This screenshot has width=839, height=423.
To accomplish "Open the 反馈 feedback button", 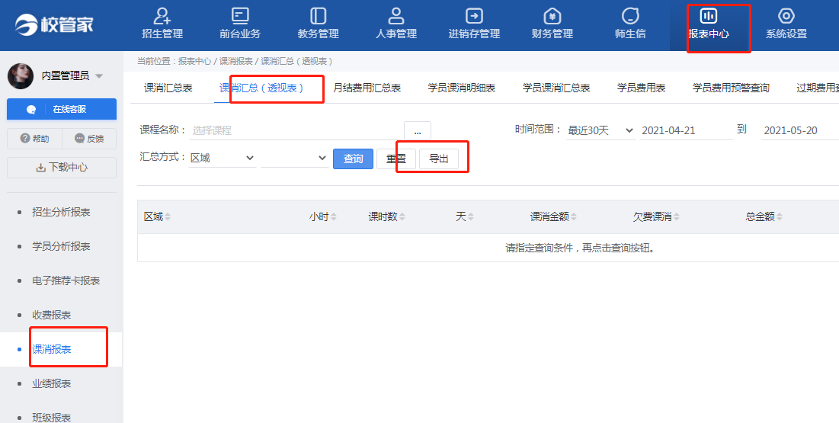I will (89, 139).
